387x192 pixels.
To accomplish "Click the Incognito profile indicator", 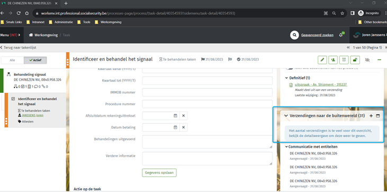I will pyautogui.click(x=368, y=13).
